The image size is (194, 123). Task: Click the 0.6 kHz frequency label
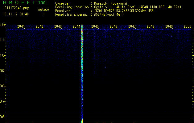tap(2, 117)
